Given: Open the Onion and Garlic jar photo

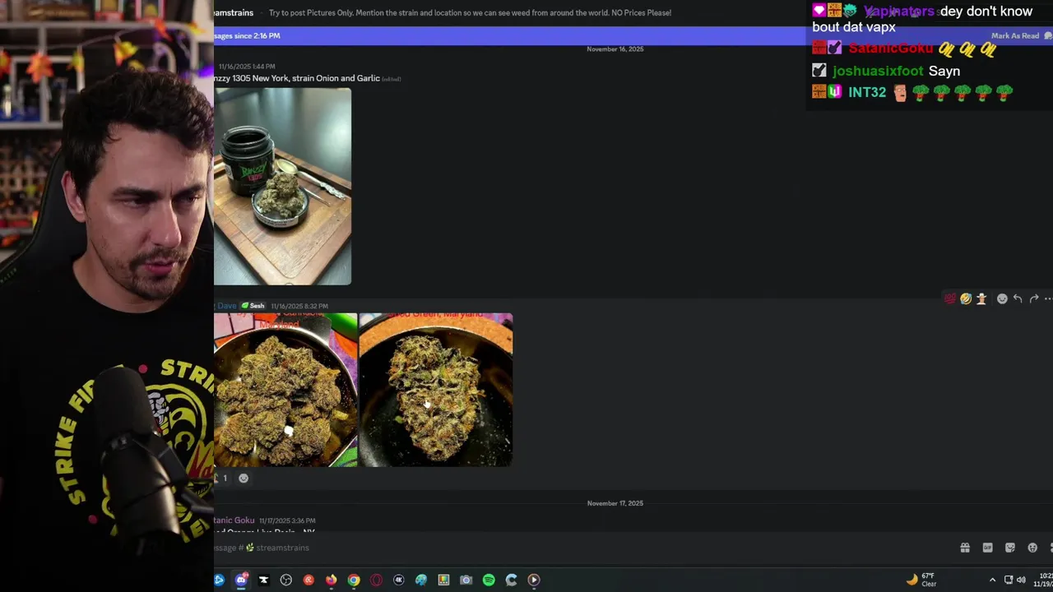Looking at the screenshot, I should (x=282, y=187).
